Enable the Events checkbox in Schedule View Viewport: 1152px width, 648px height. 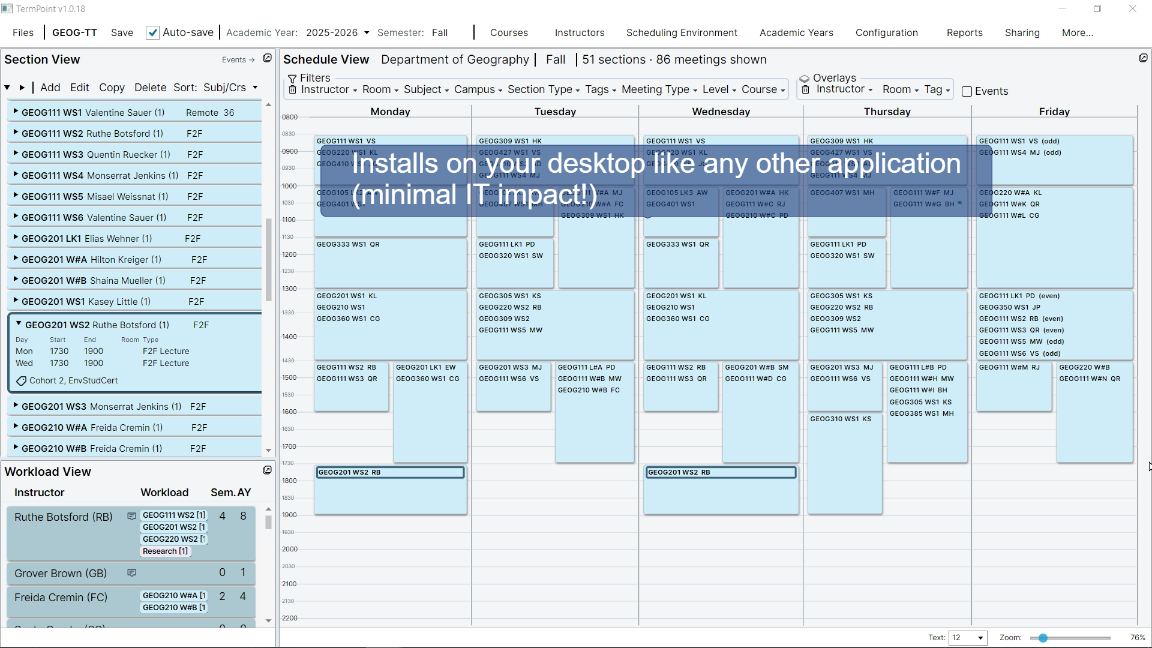(x=967, y=92)
